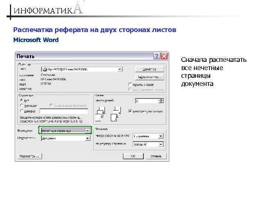Screen dimensions: 266x199
Task: Increase copies with the up arrow
Action: coord(161,99)
